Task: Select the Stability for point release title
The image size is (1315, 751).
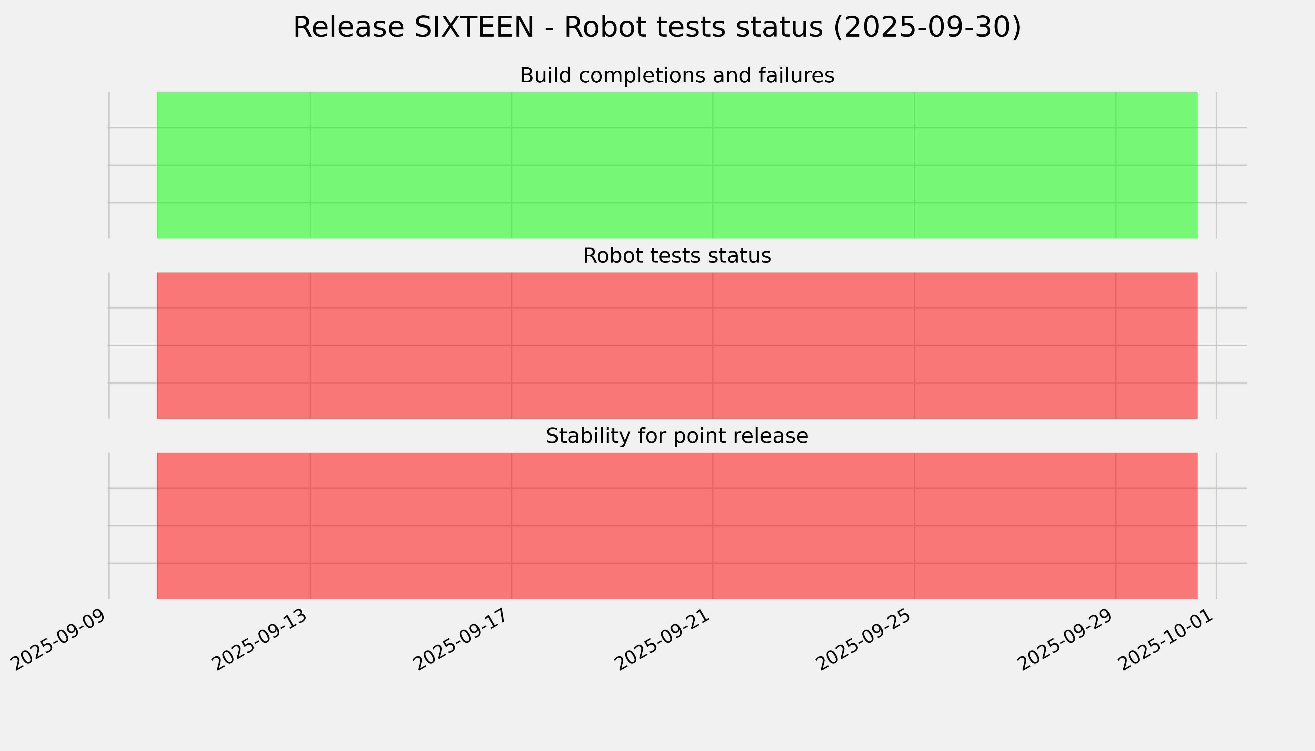Action: [x=677, y=437]
